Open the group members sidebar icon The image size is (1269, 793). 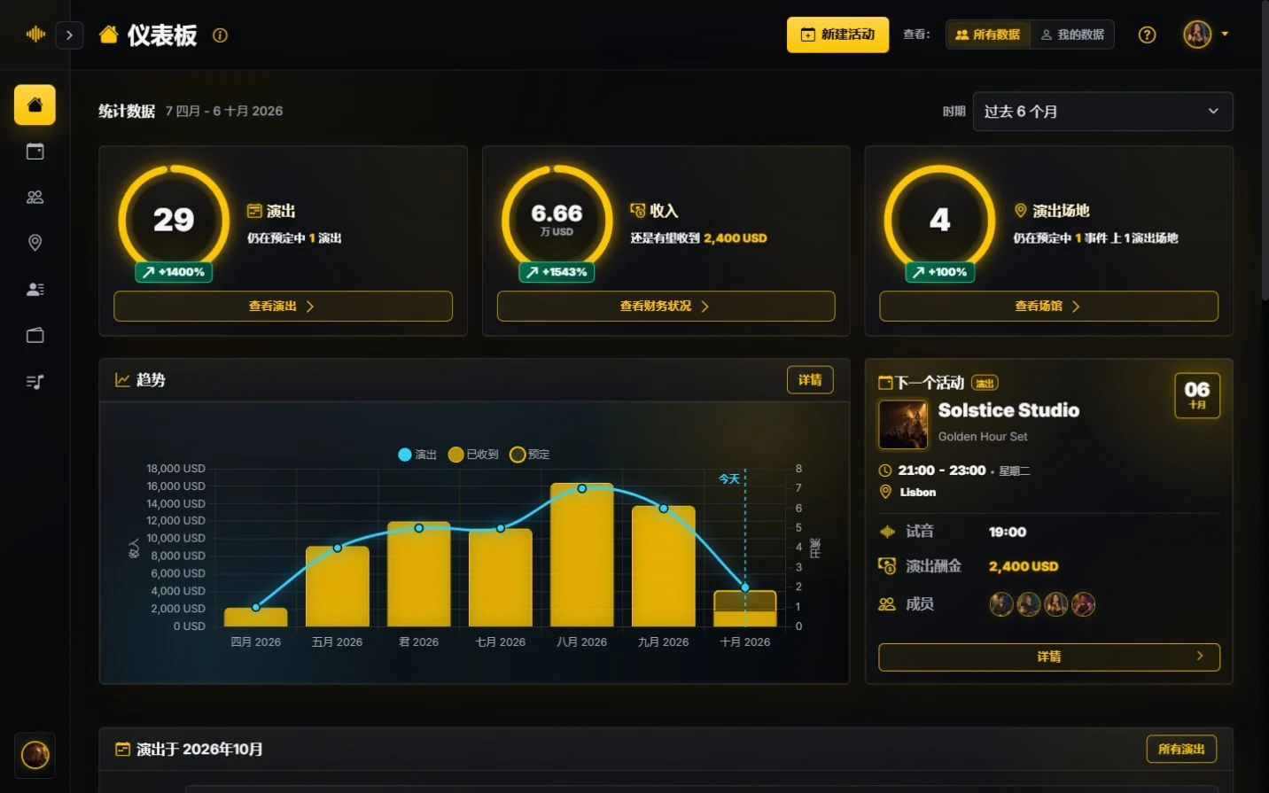[x=35, y=198]
